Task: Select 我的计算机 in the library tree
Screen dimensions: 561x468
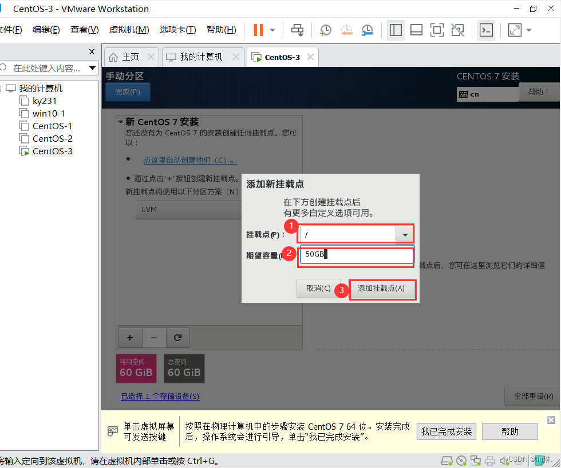Action: (x=41, y=88)
